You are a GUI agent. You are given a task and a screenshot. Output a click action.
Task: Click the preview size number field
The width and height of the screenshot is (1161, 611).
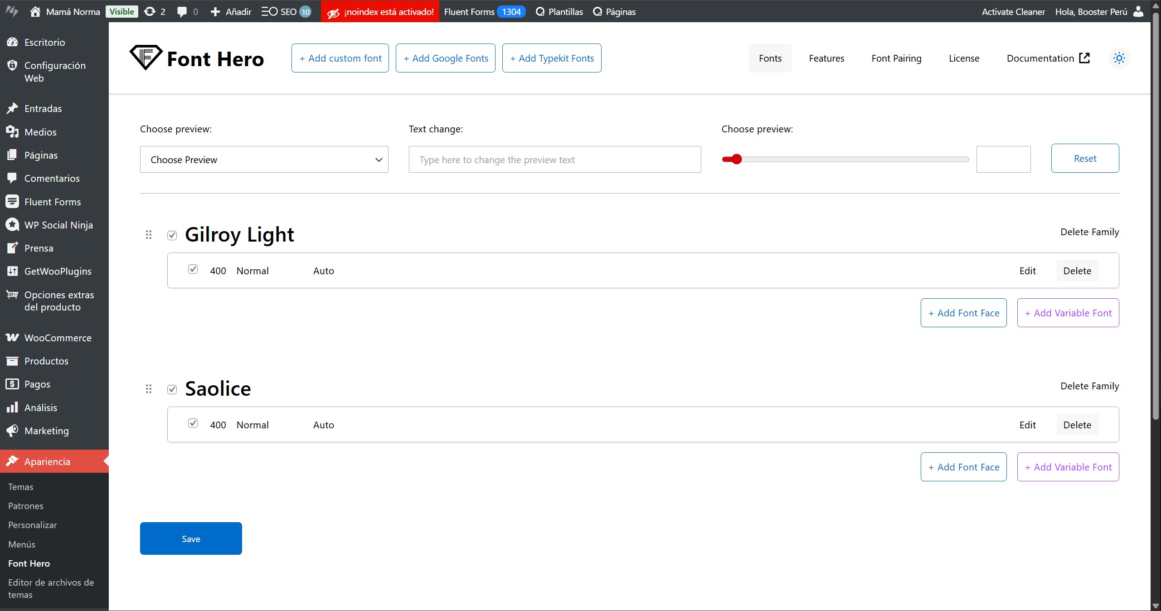[1003, 160]
